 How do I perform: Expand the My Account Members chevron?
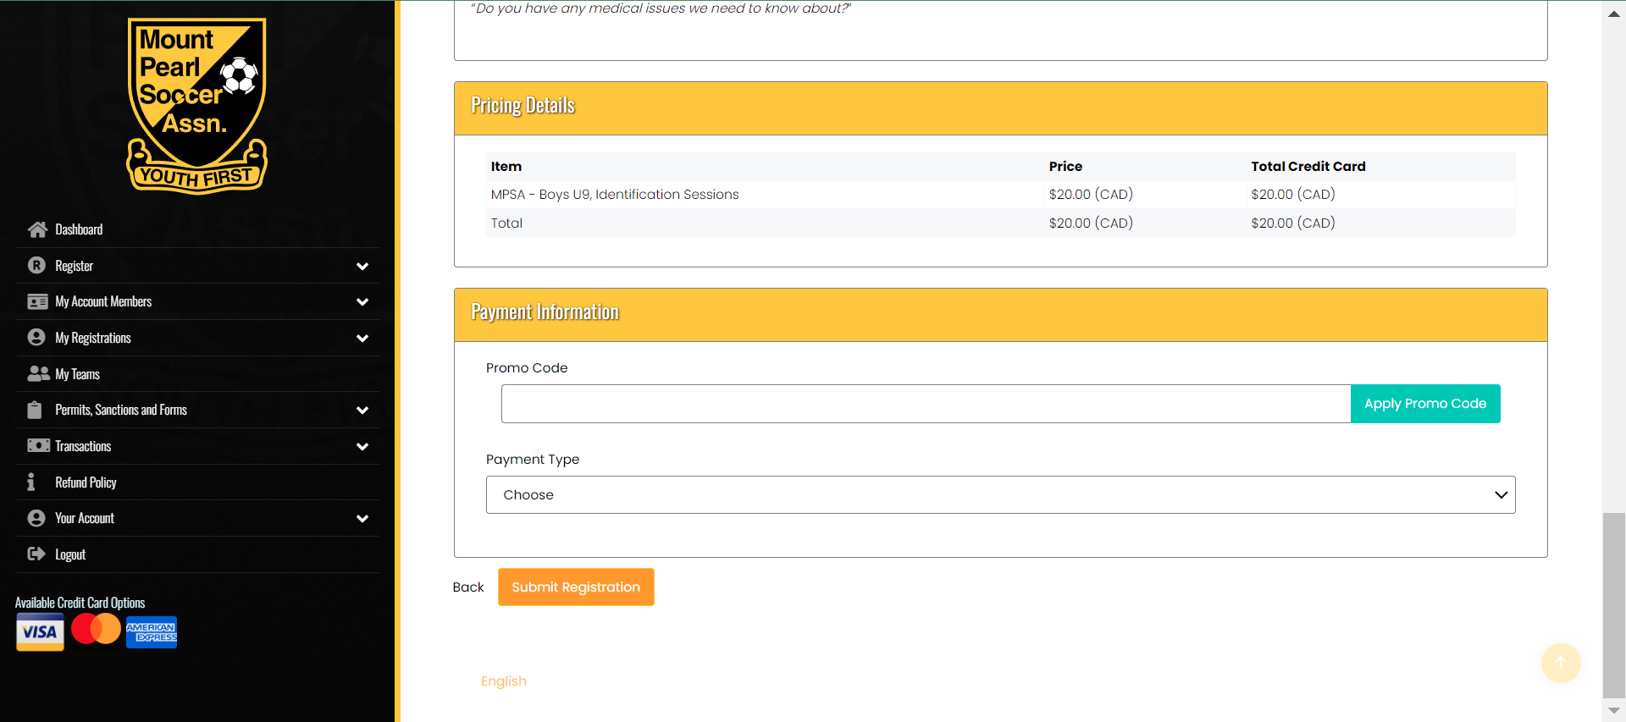point(362,302)
